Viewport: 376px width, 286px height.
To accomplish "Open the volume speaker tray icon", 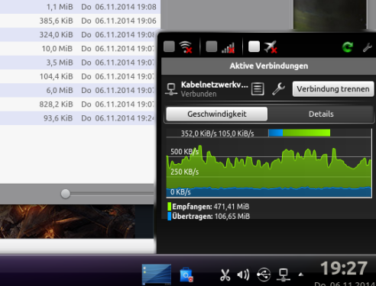I will click(x=243, y=275).
